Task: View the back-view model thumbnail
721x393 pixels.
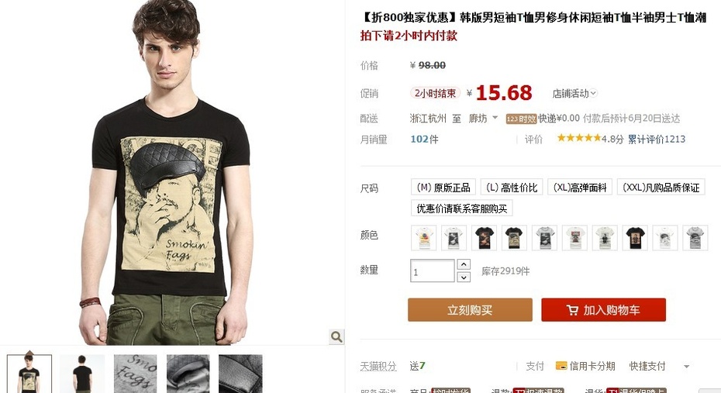Action: point(82,374)
